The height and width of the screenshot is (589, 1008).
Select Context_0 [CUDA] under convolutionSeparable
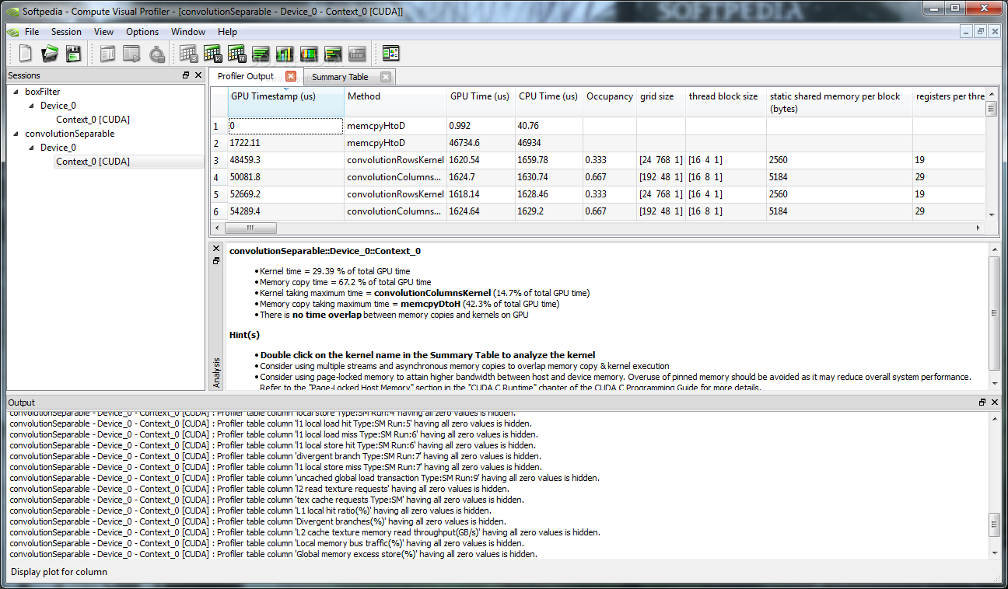pos(93,162)
